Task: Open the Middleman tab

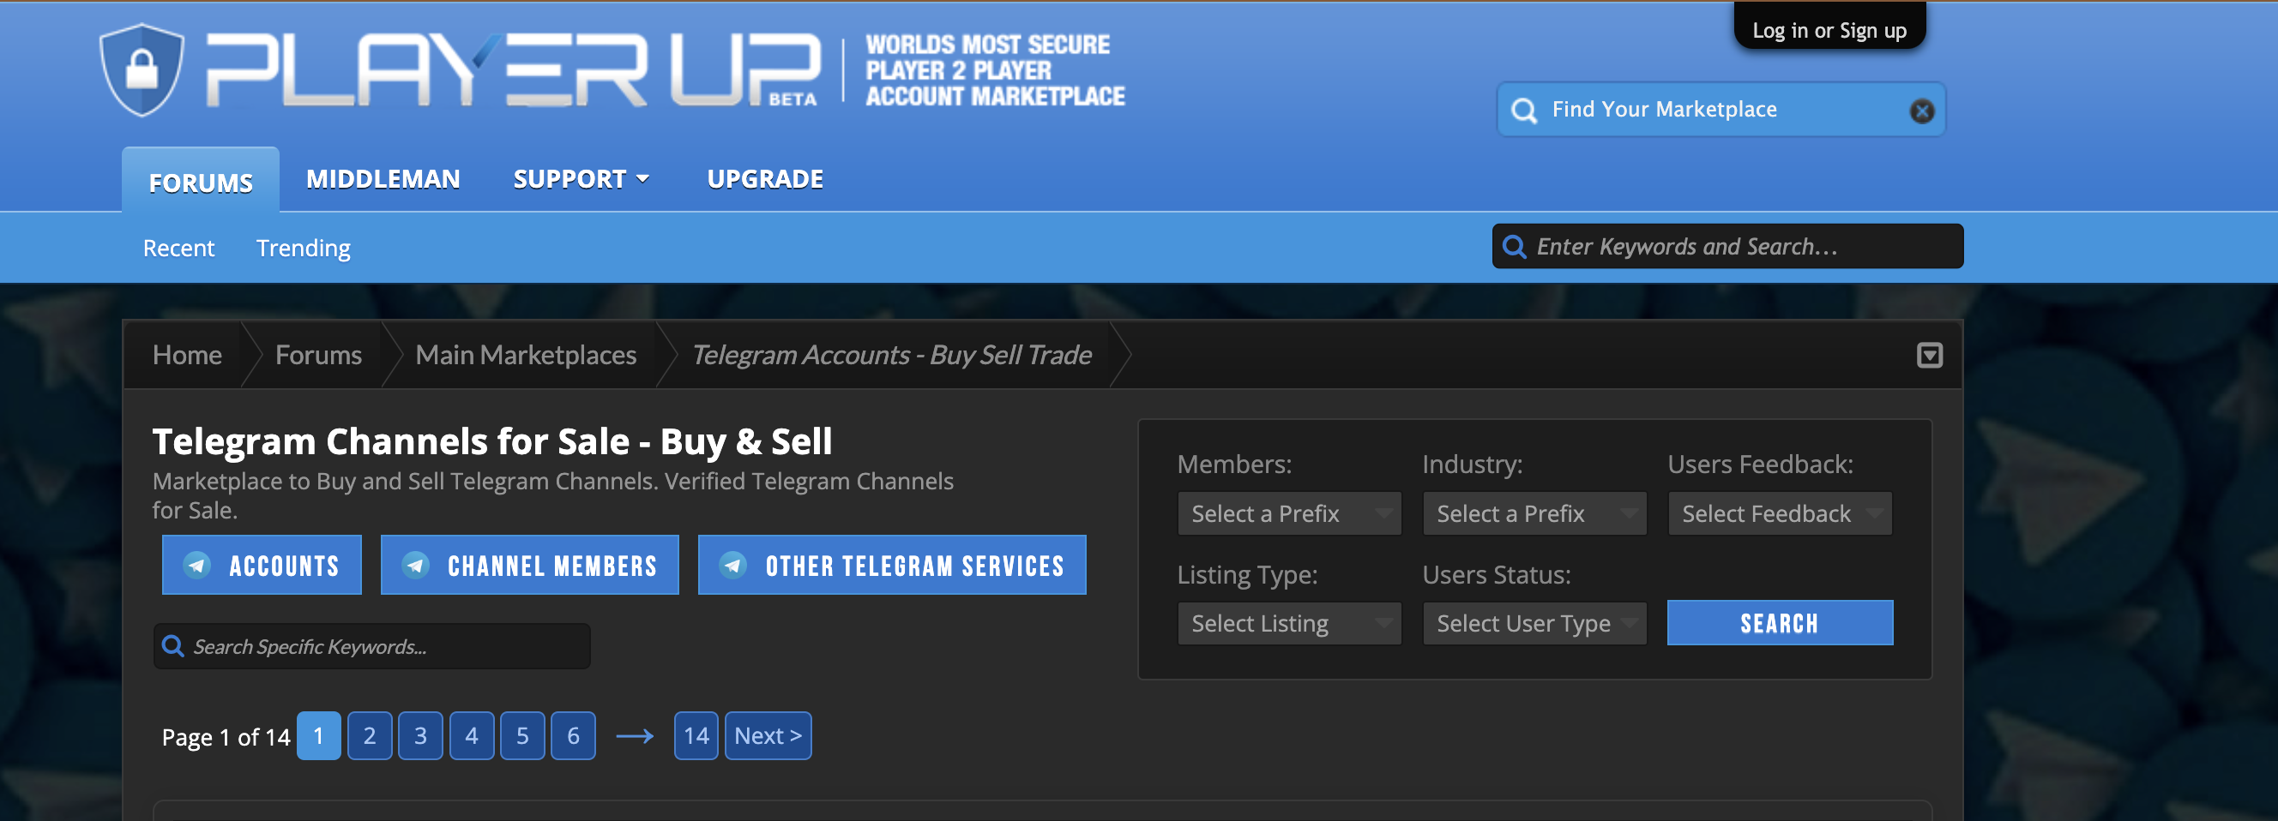Action: point(383,179)
